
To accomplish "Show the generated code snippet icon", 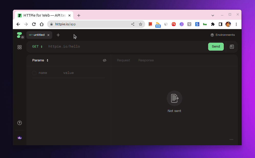I will coord(104,60).
